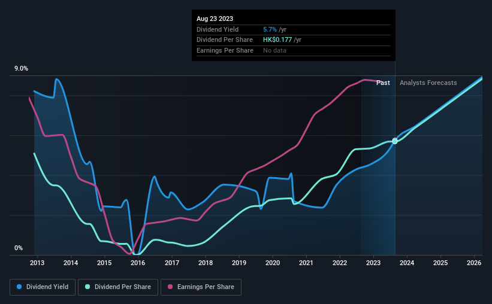
Task: Click the 2022 x-axis year label
Action: coord(340,263)
